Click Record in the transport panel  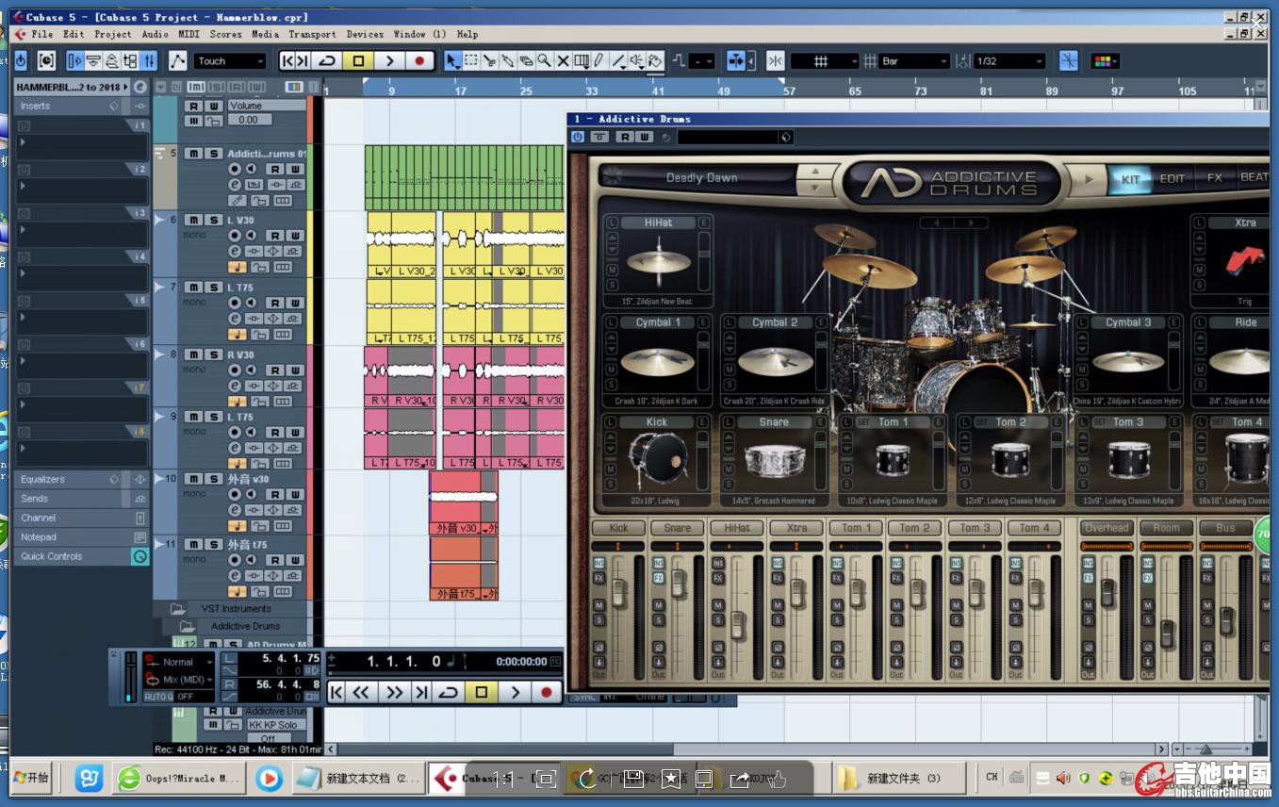point(545,692)
